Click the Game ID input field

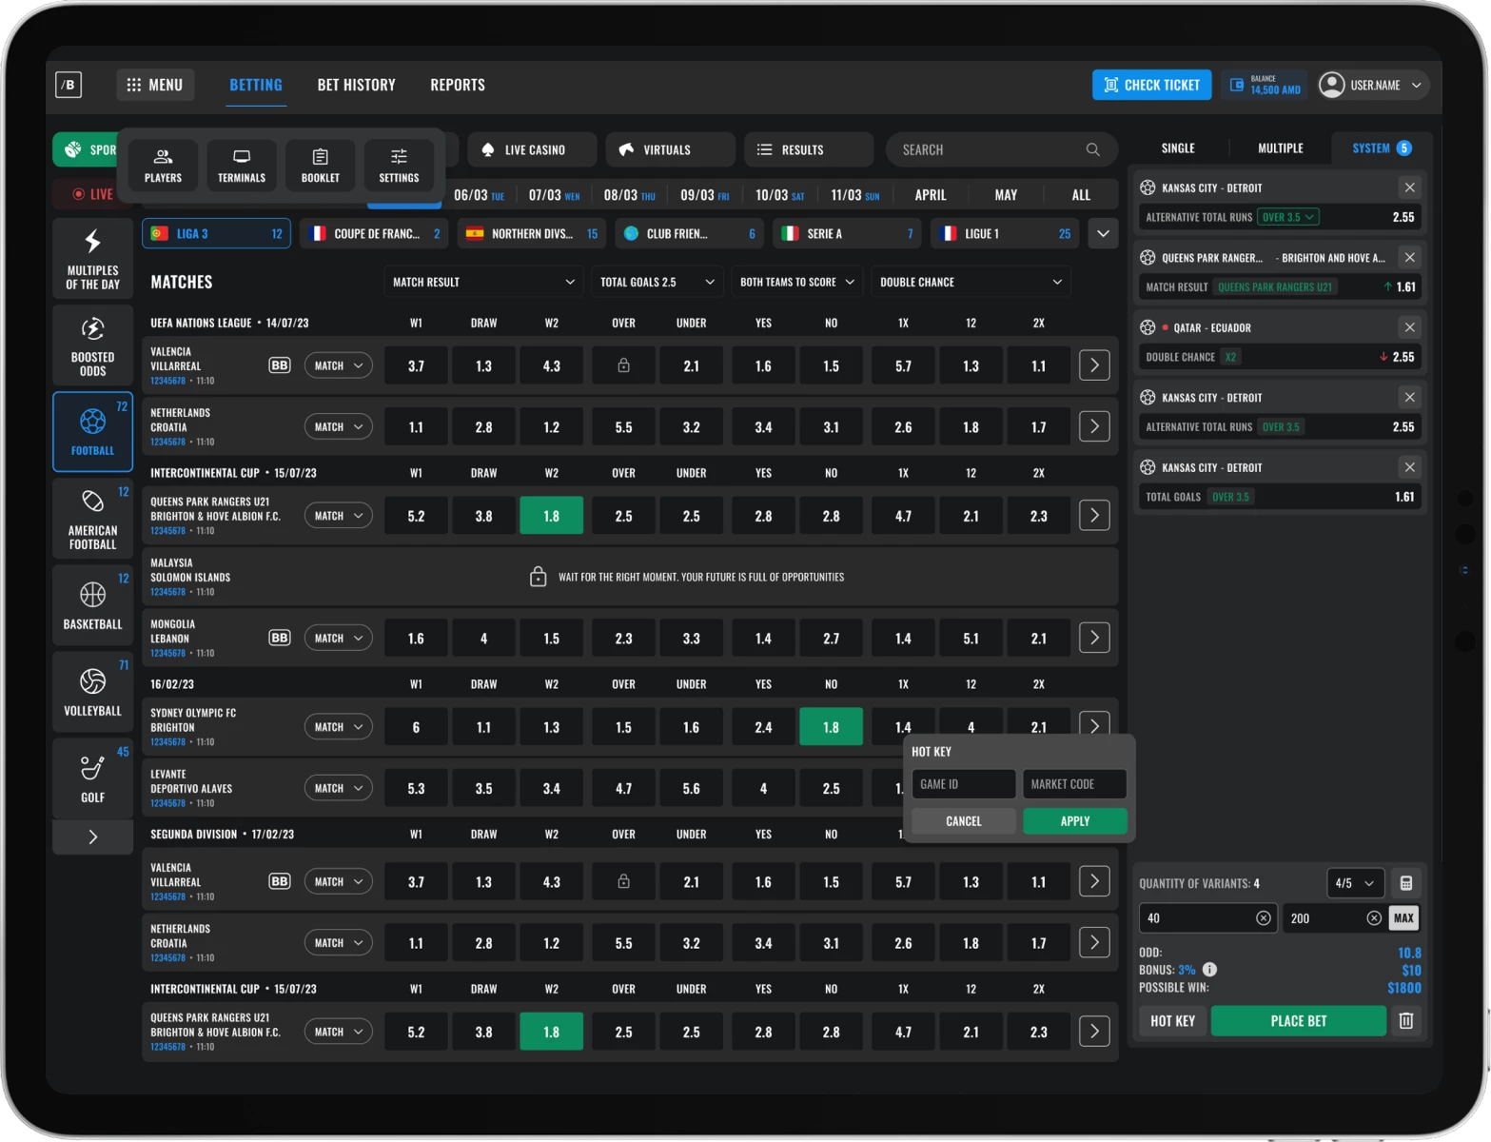[963, 784]
